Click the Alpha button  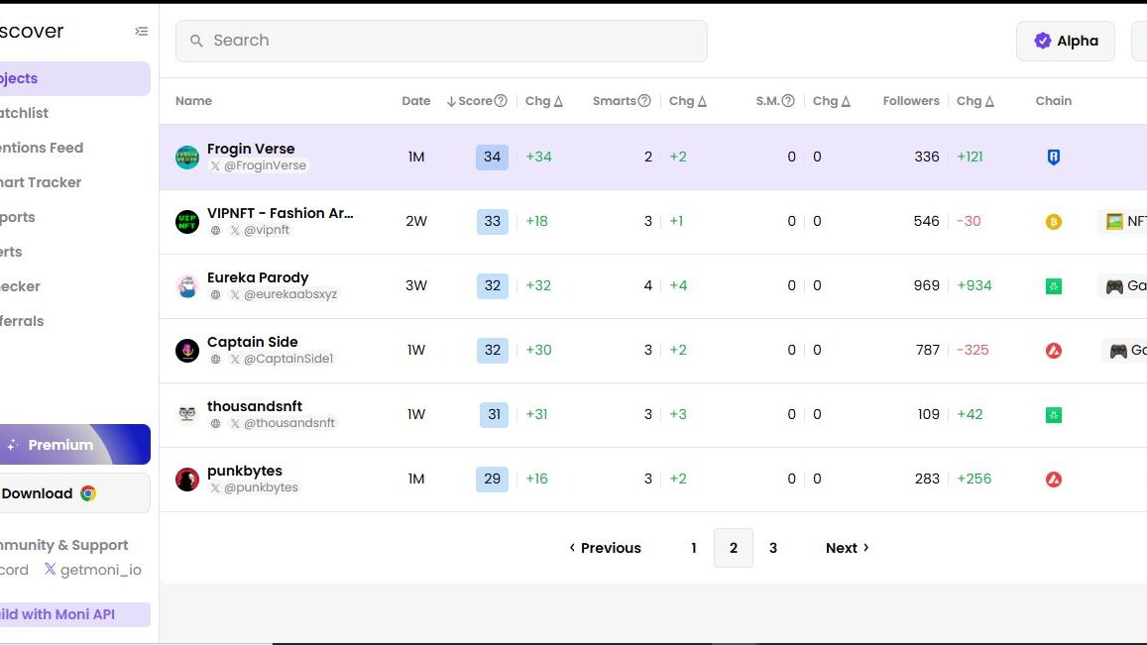(x=1065, y=41)
